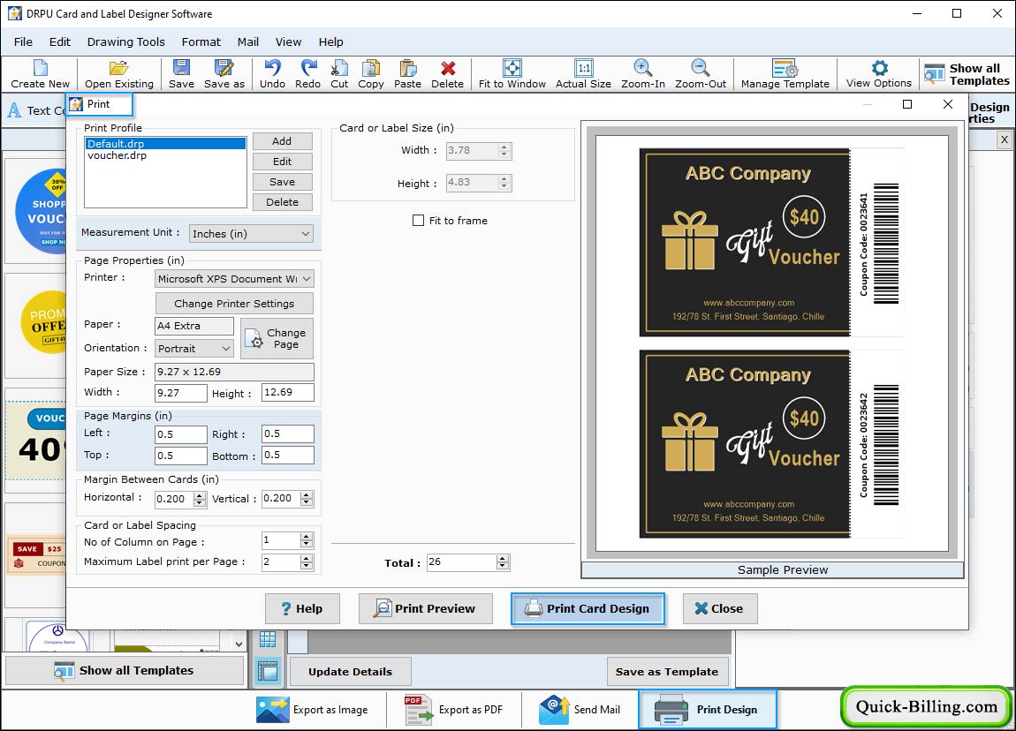Viewport: 1016px width, 731px height.
Task: Open the Mail menu
Action: pos(247,42)
